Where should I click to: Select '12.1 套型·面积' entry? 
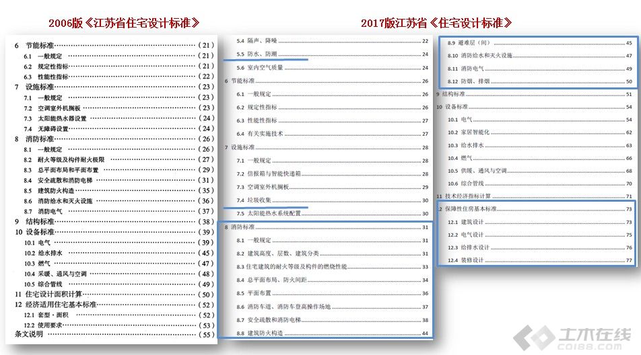[46, 315]
